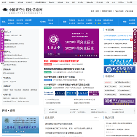Close the right floating side ad (关闭)
137x137 pixels.
point(135,64)
